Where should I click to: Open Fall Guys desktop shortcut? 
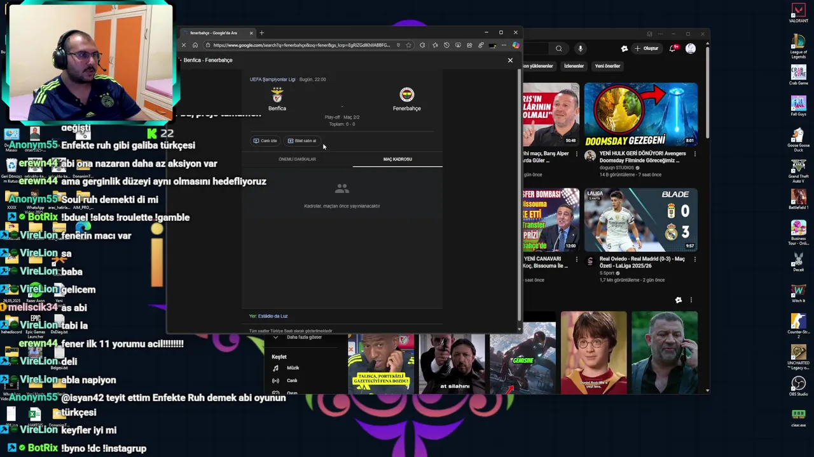pos(798,106)
